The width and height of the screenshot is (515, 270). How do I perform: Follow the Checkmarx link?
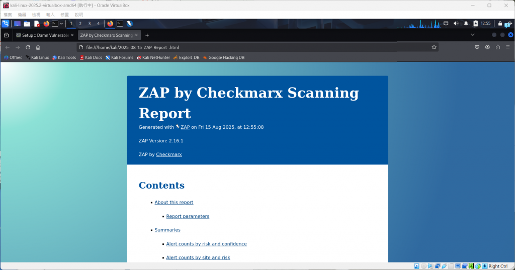coord(169,154)
